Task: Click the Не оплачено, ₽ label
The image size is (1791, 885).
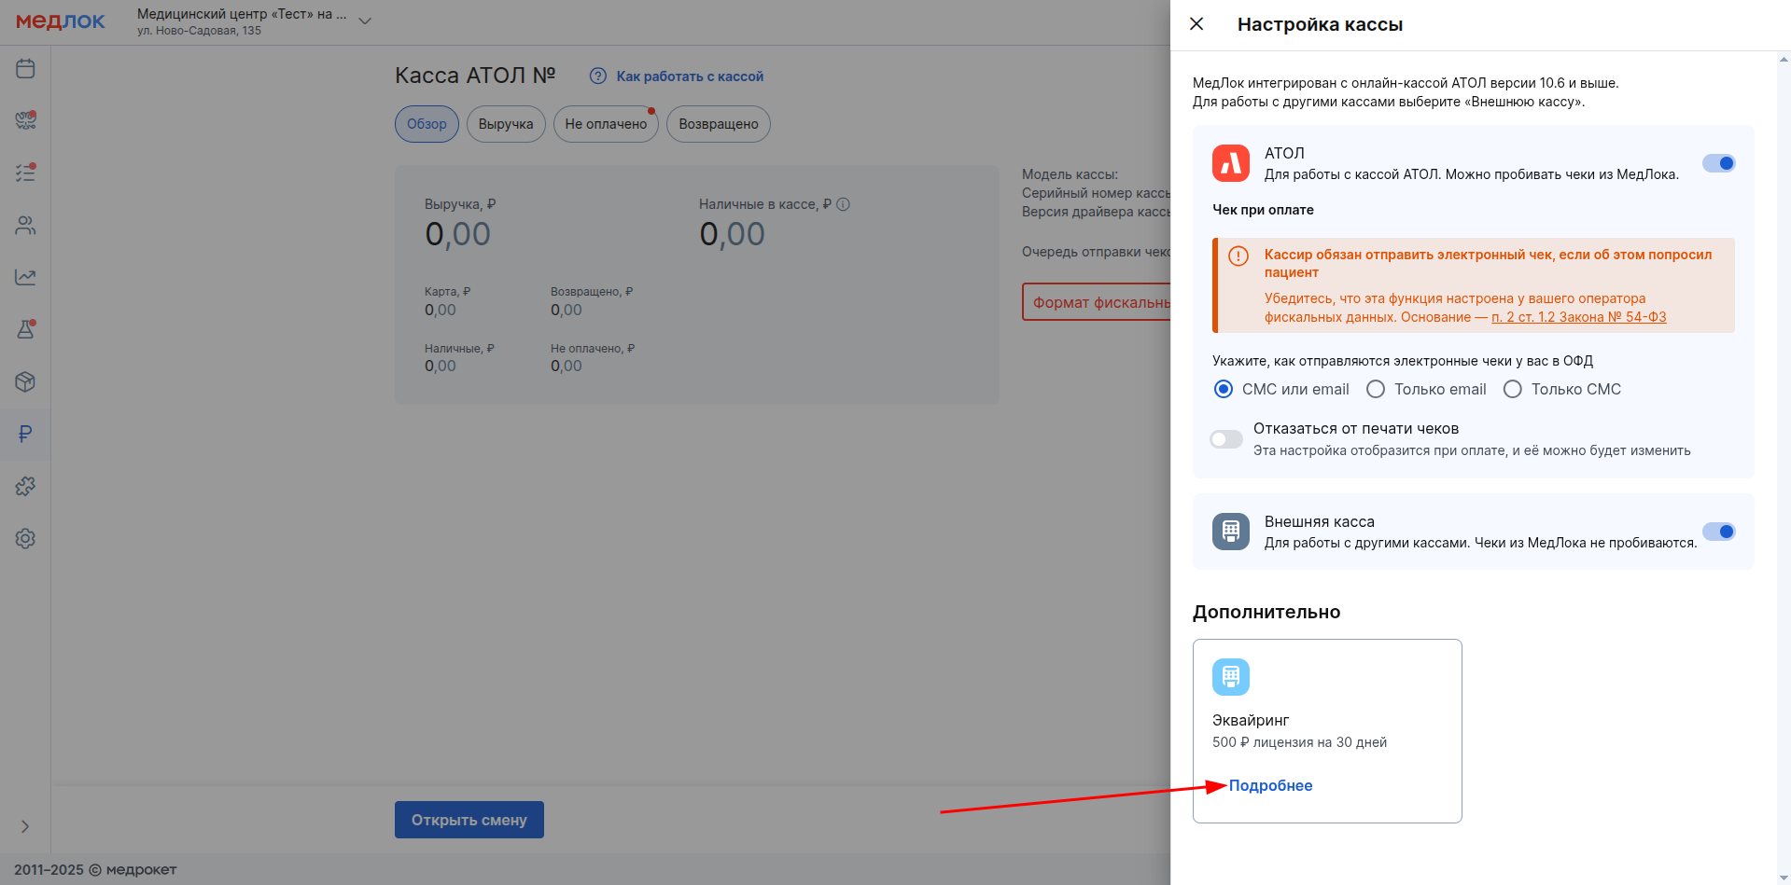Action: point(593,349)
